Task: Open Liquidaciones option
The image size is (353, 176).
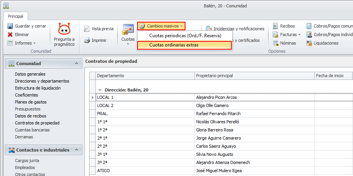Action: pos(309,43)
